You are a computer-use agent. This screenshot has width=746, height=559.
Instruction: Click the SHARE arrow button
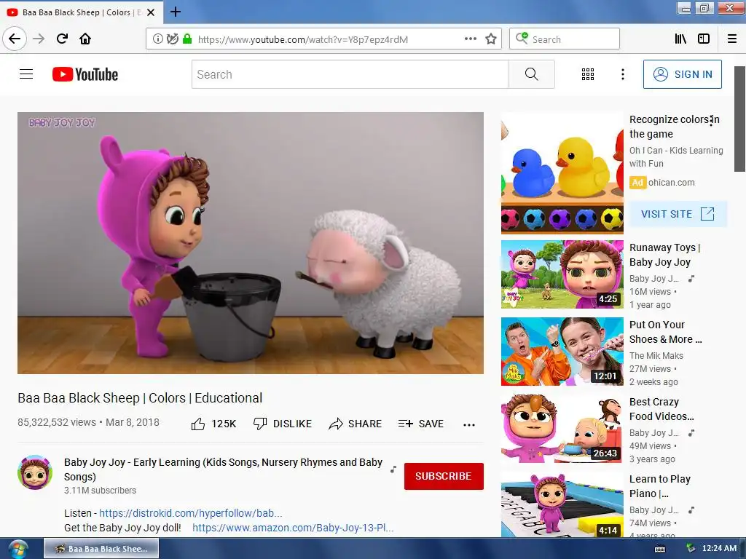point(355,424)
